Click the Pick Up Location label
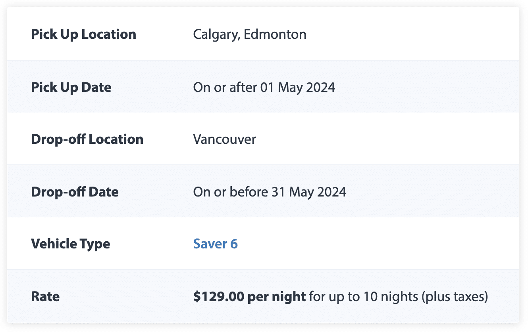 [83, 34]
